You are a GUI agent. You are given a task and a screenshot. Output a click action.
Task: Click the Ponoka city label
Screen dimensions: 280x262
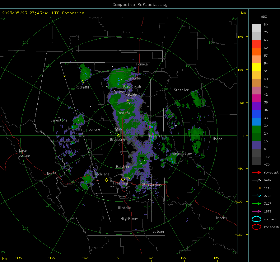tap(142, 64)
